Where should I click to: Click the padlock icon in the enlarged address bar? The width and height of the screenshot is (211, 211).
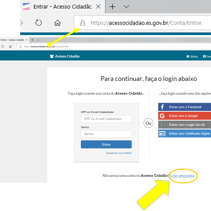(x=83, y=23)
